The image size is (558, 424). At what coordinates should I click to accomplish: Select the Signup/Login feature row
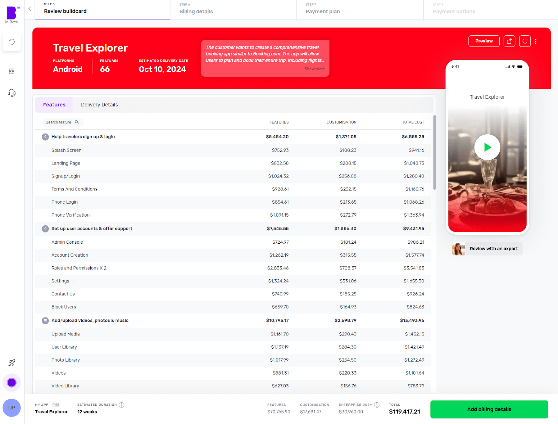click(233, 176)
